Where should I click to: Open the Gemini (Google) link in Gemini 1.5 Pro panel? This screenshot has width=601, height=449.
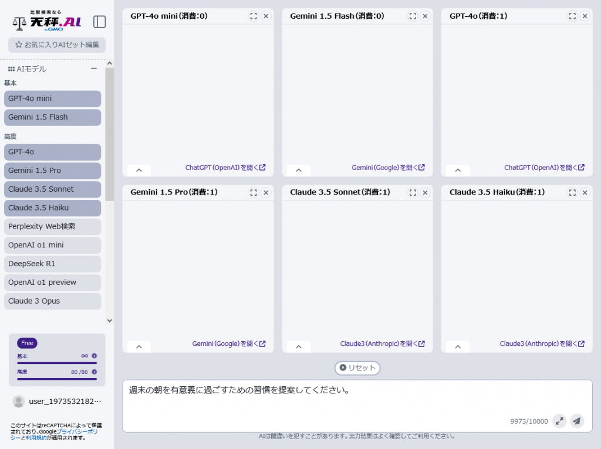(x=229, y=343)
